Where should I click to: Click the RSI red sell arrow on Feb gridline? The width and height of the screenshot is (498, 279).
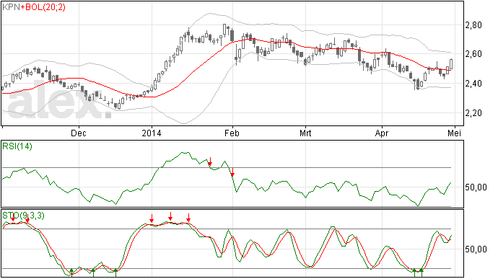[x=232, y=172]
